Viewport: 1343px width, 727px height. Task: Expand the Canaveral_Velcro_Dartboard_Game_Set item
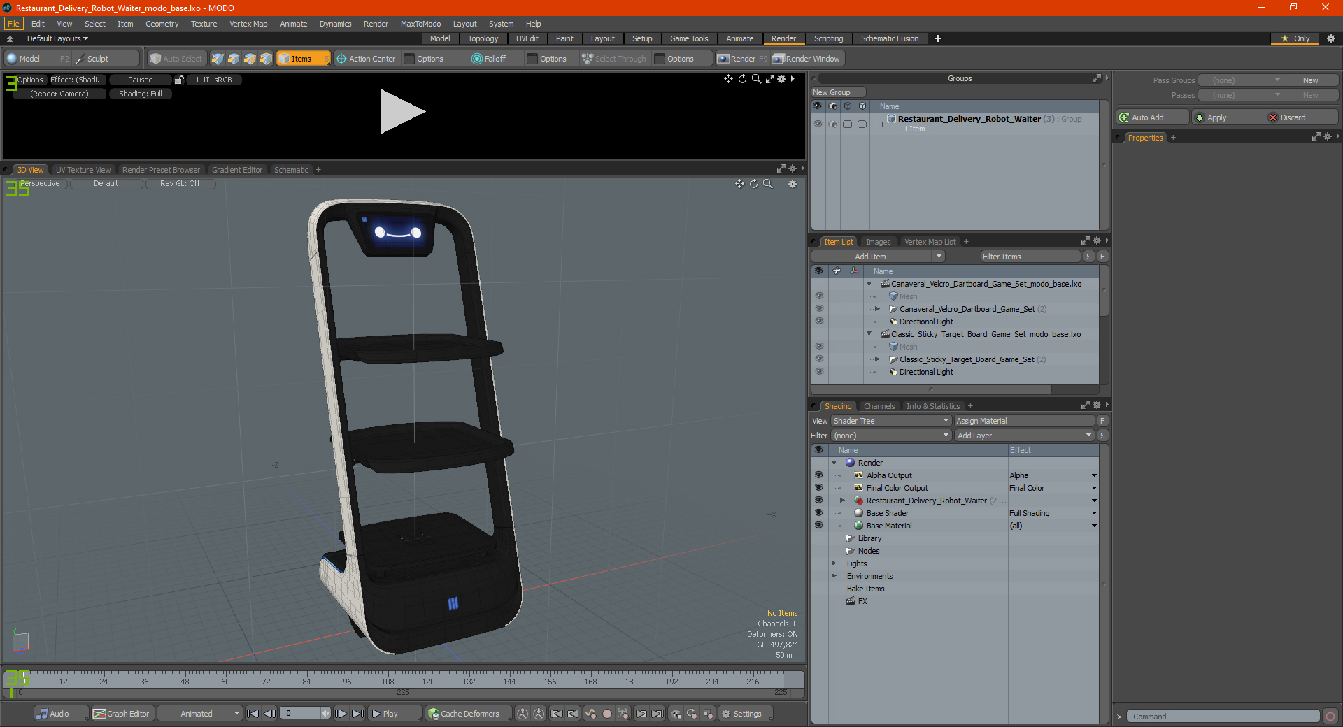[x=877, y=309]
